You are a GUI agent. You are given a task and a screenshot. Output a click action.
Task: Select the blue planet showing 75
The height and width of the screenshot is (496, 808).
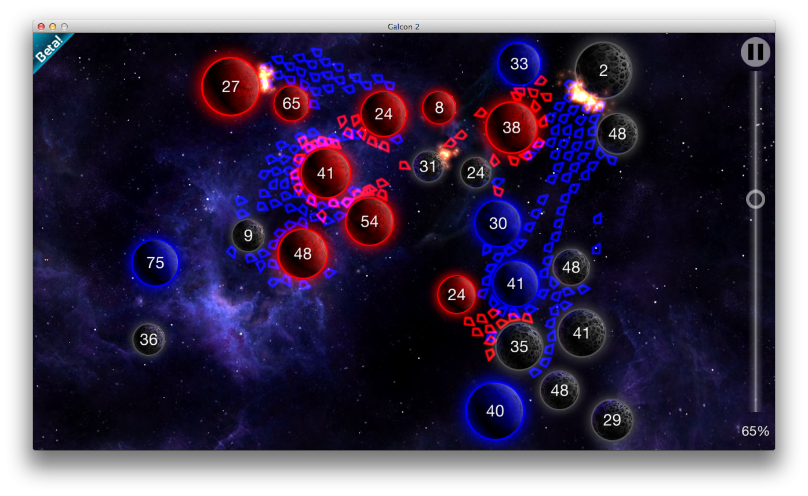click(x=155, y=263)
